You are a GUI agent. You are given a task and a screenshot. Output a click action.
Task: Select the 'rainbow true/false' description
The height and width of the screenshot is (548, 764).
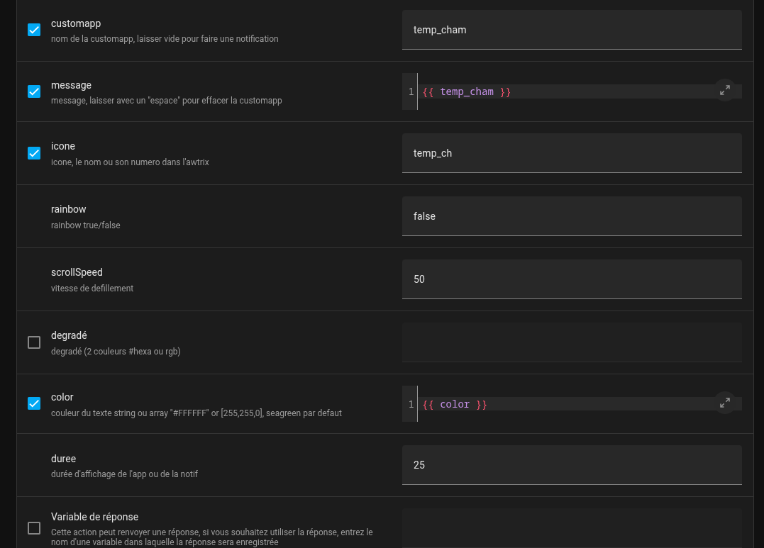(x=86, y=225)
